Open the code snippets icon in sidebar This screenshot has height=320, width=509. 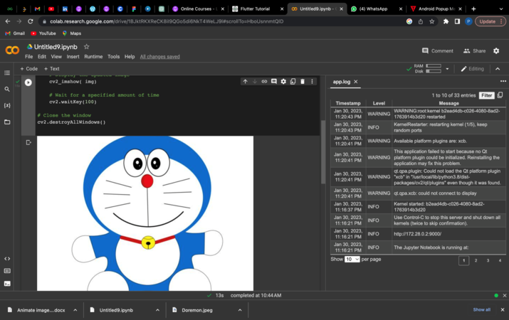pyautogui.click(x=8, y=259)
